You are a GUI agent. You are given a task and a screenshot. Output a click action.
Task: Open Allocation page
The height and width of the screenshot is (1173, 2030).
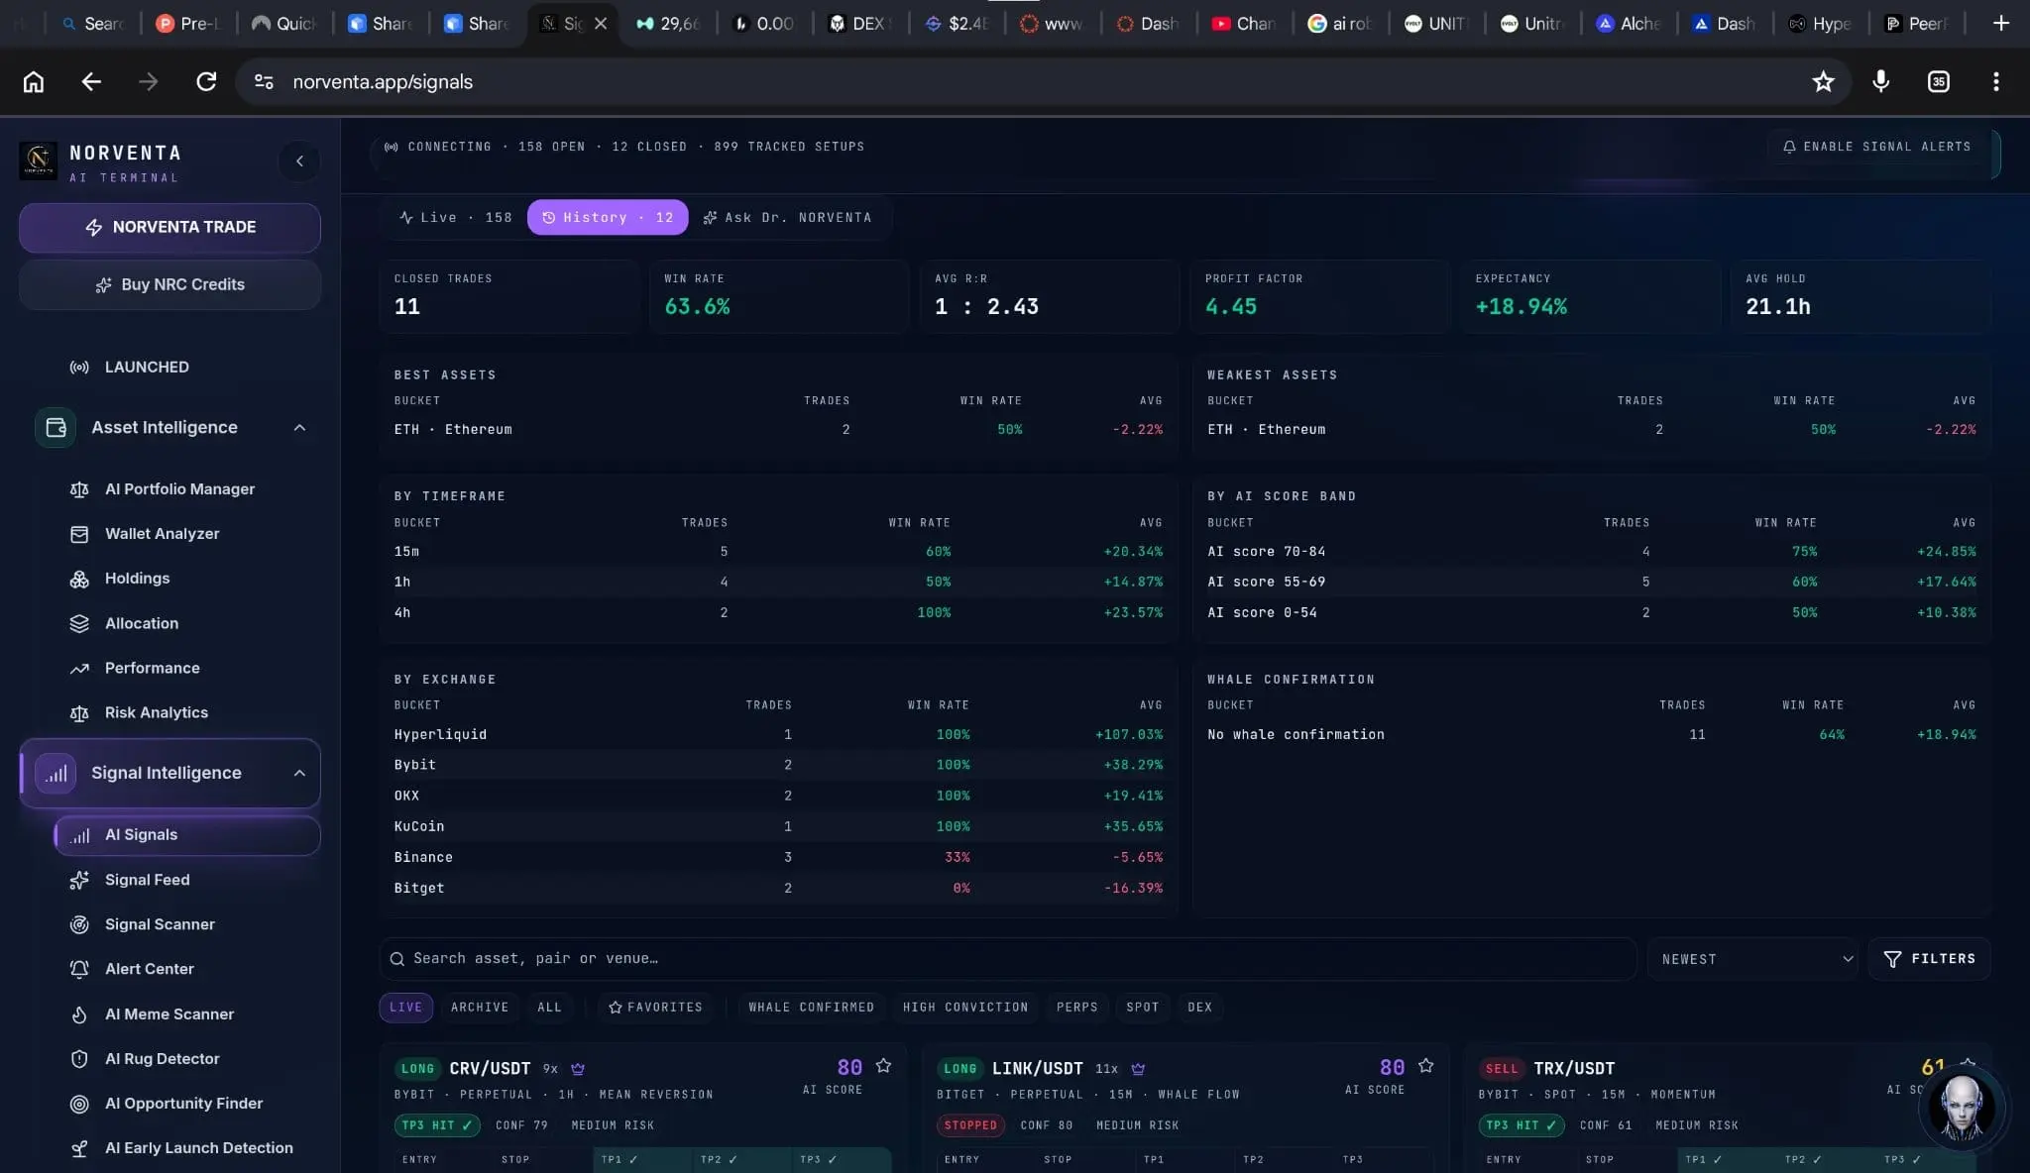pos(142,623)
